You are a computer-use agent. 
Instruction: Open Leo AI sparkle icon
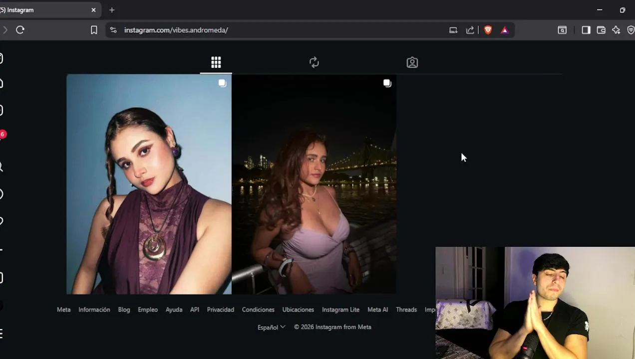tap(616, 30)
